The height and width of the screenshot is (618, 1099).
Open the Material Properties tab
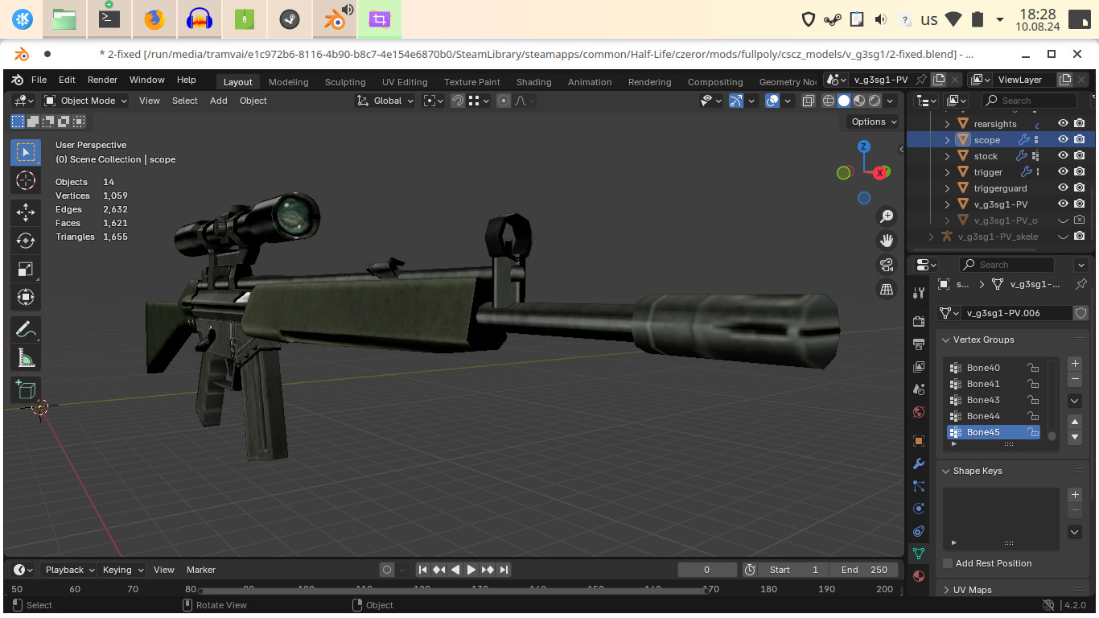coord(918,576)
